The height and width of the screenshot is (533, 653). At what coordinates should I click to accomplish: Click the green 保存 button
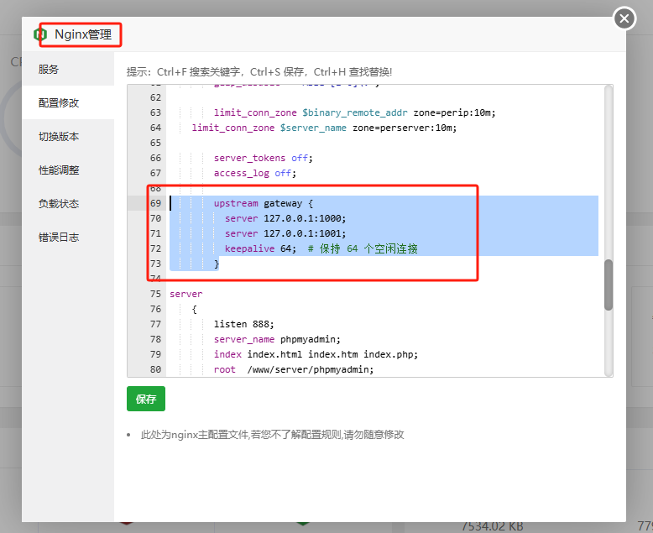click(146, 399)
